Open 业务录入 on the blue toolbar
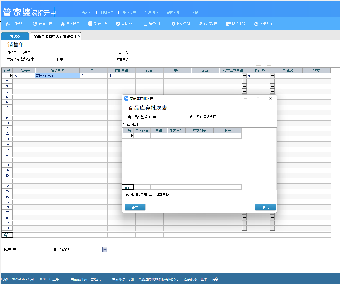This screenshot has height=284, width=340. (x=14, y=24)
